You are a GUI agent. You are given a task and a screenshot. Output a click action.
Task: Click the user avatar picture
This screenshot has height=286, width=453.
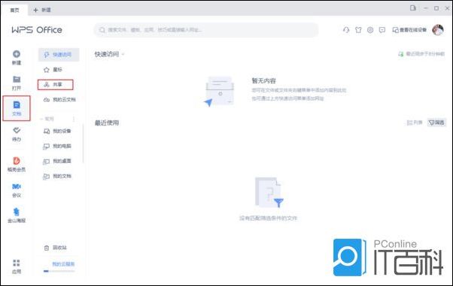point(438,30)
